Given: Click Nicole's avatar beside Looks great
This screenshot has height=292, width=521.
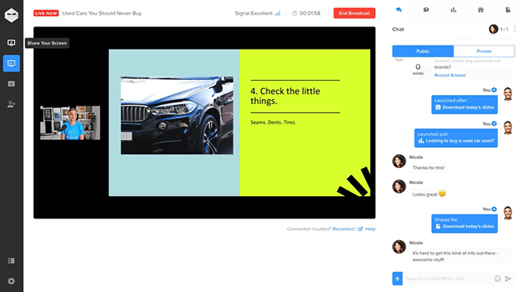Looking at the screenshot, I should [399, 186].
